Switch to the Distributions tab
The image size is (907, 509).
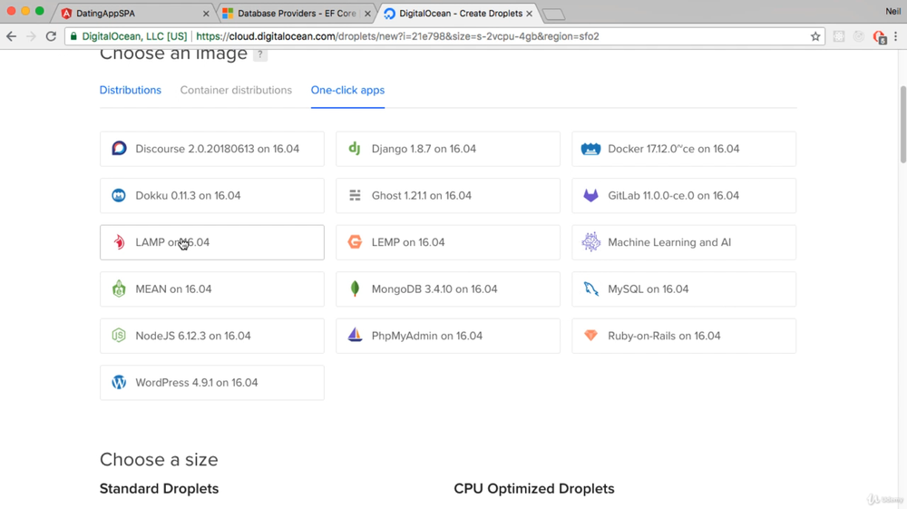[x=130, y=90]
